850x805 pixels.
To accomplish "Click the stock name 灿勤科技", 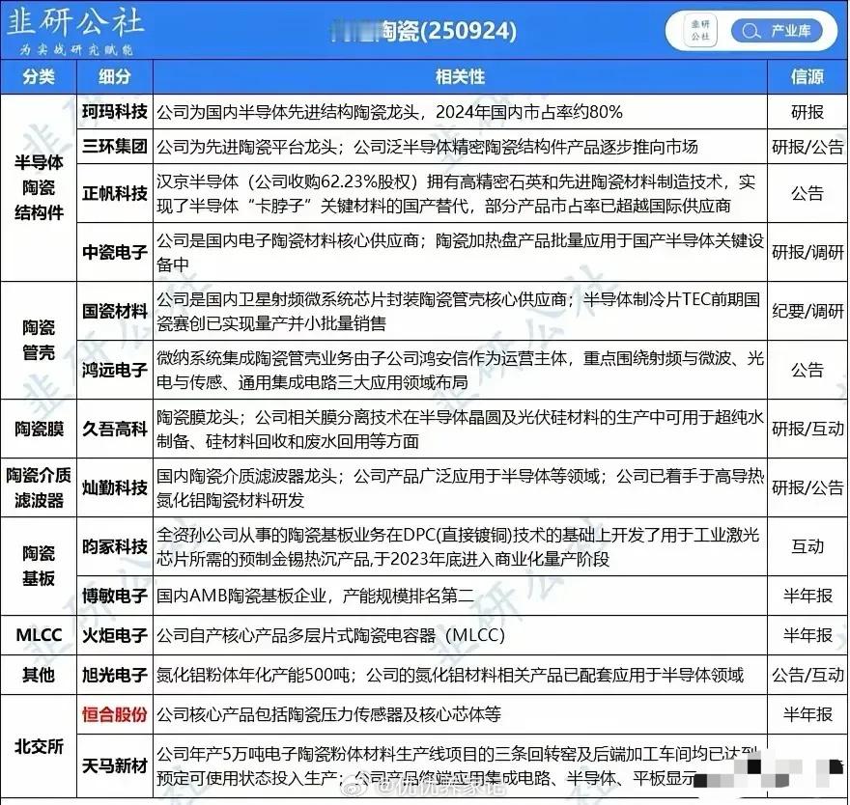I will tap(114, 487).
